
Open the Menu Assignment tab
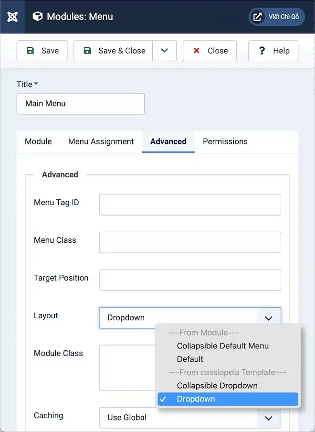tap(101, 141)
